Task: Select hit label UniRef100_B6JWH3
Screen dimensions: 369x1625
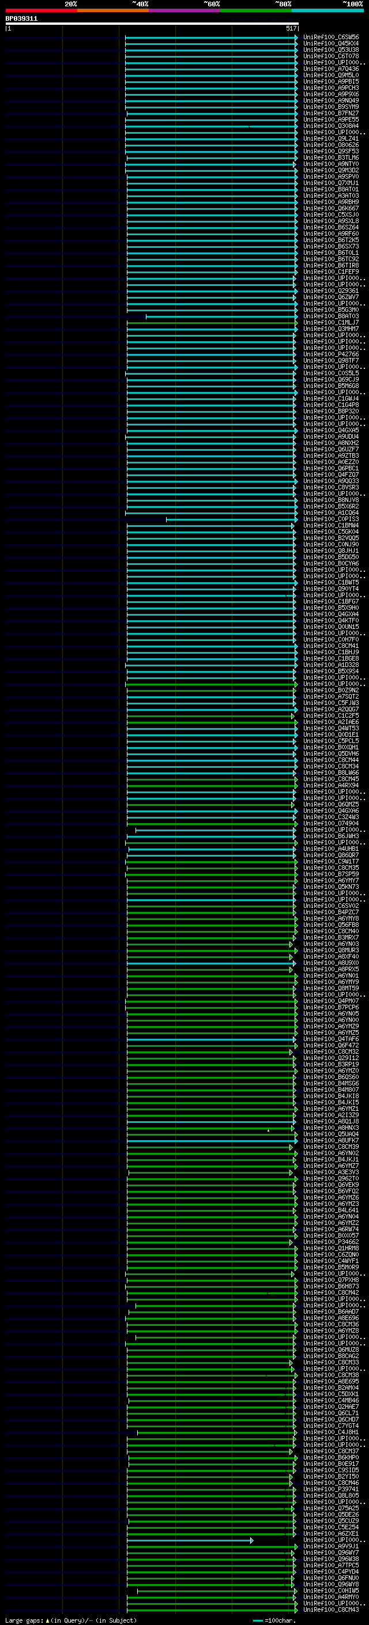Action: 331,836
